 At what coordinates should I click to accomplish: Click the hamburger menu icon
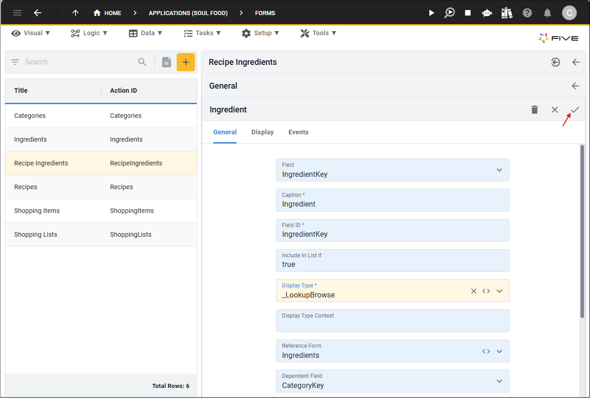coord(17,13)
